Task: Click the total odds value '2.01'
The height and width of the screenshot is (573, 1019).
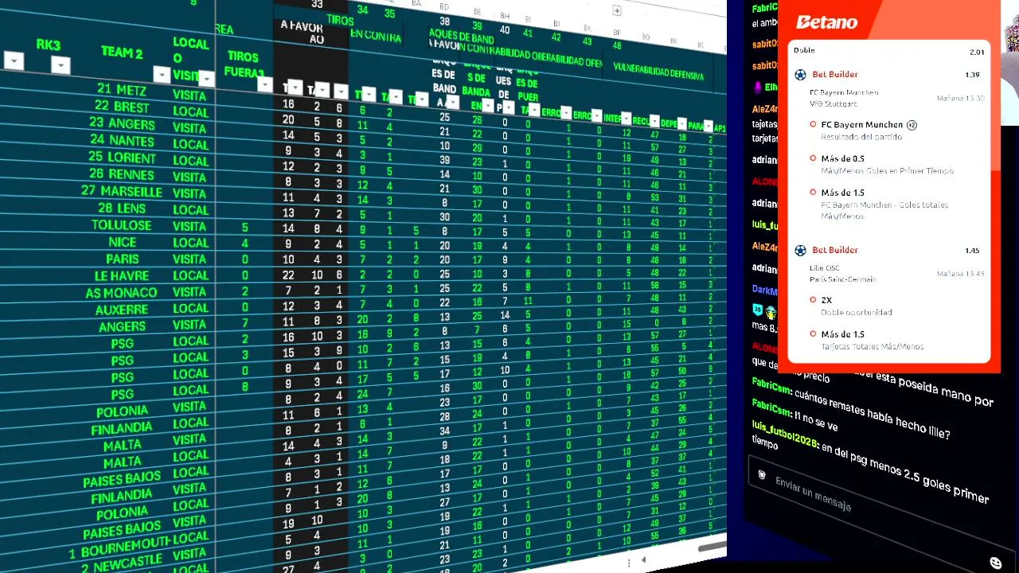Action: [977, 53]
